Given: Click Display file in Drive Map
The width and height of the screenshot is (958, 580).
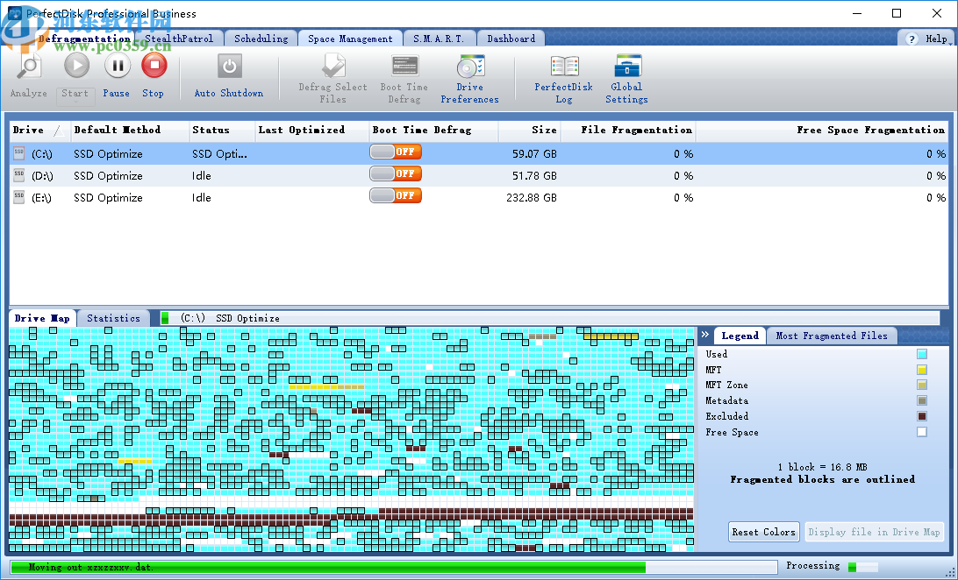Looking at the screenshot, I should coord(874,531).
